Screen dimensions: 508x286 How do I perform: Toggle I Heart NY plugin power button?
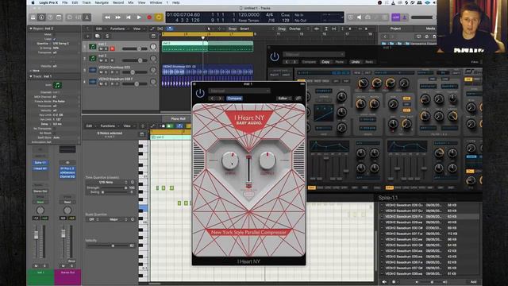coord(200,94)
